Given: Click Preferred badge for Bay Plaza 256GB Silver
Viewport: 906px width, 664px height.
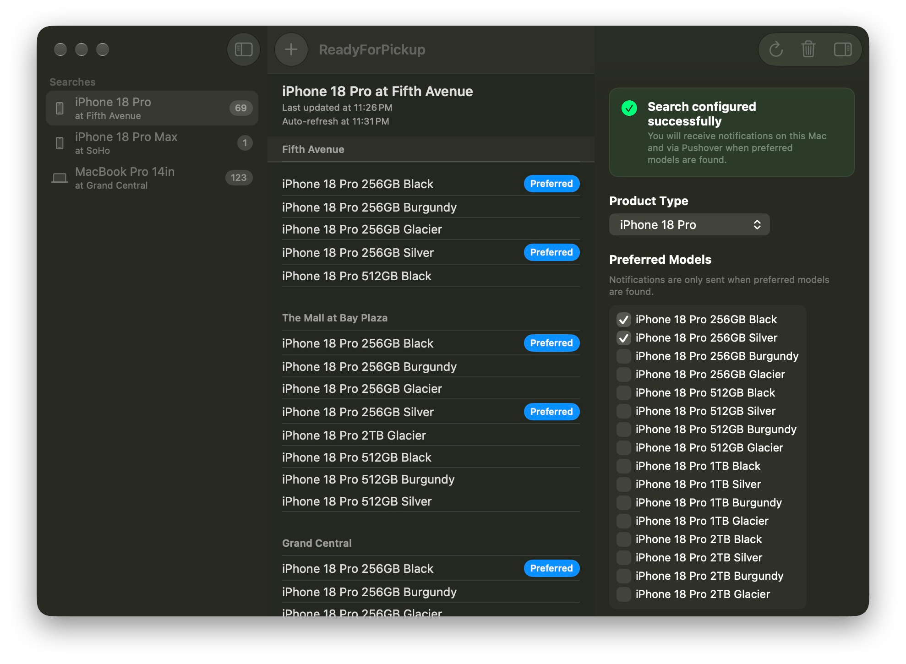Looking at the screenshot, I should pyautogui.click(x=551, y=412).
